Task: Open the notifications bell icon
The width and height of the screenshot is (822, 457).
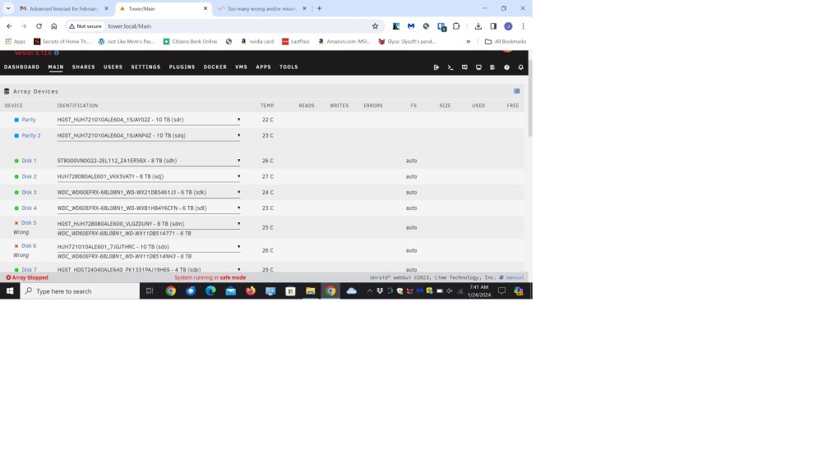Action: [x=520, y=67]
